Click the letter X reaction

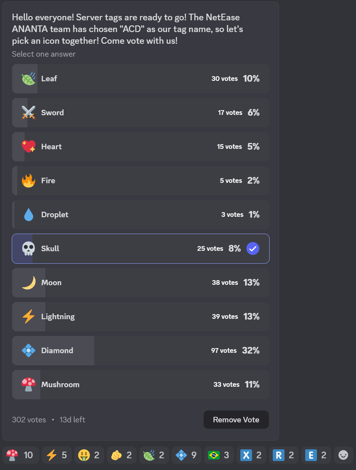tap(251, 455)
